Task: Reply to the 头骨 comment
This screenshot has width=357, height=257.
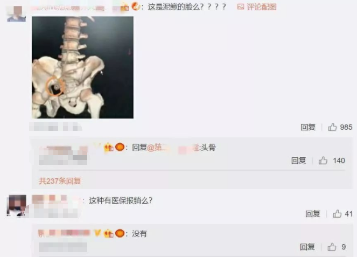Action: (x=299, y=161)
